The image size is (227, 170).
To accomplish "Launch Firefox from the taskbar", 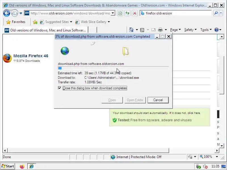I will [x=22, y=166].
